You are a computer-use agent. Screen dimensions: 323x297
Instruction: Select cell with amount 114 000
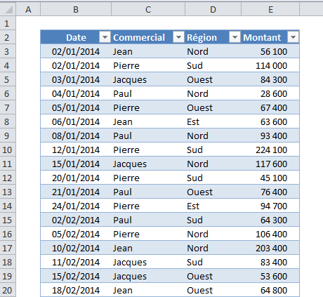pyautogui.click(x=270, y=65)
